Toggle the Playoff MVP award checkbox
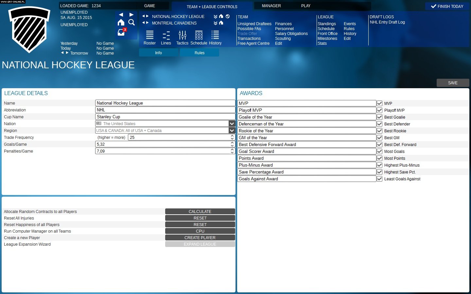 [x=379, y=110]
